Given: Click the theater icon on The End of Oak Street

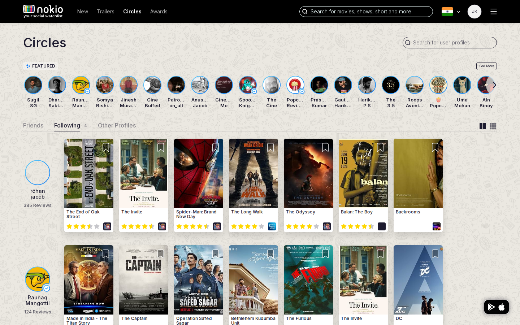Looking at the screenshot, I should tap(107, 226).
